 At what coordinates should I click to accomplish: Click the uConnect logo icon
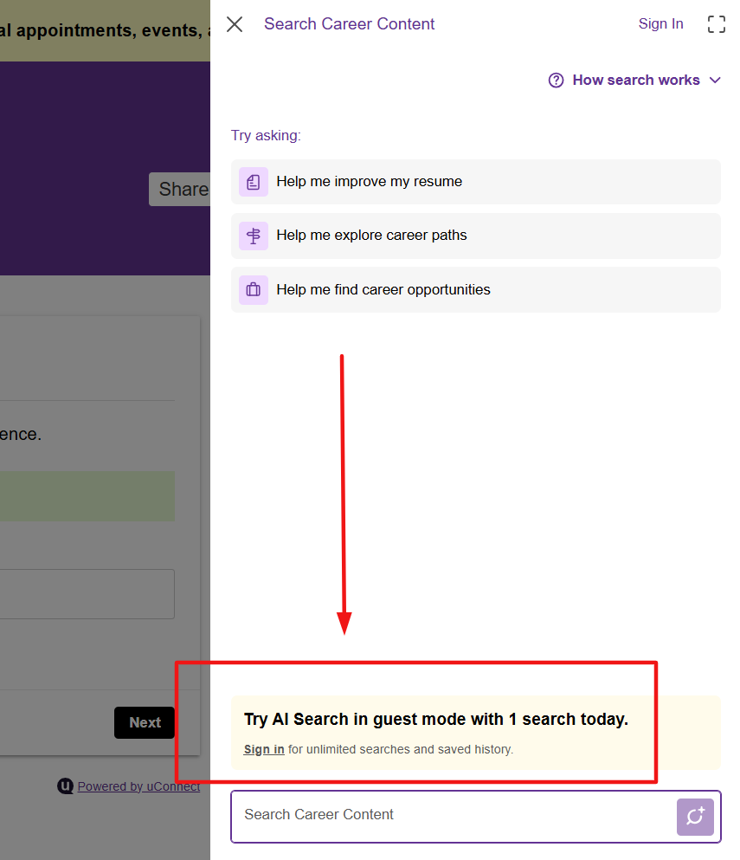(x=65, y=786)
